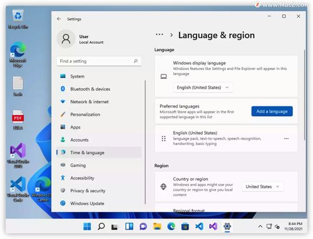Click the Windows Update circular arrows icon
The height and width of the screenshot is (239, 313).
[x=63, y=203]
